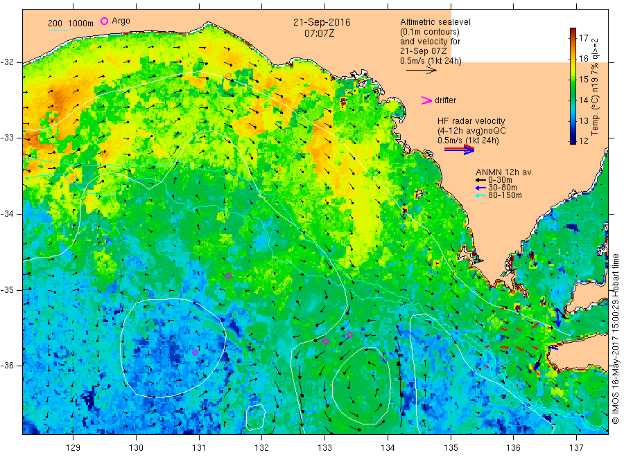The image size is (624, 457).
Task: Click the 132 longitude axis label
Action: click(x=262, y=448)
